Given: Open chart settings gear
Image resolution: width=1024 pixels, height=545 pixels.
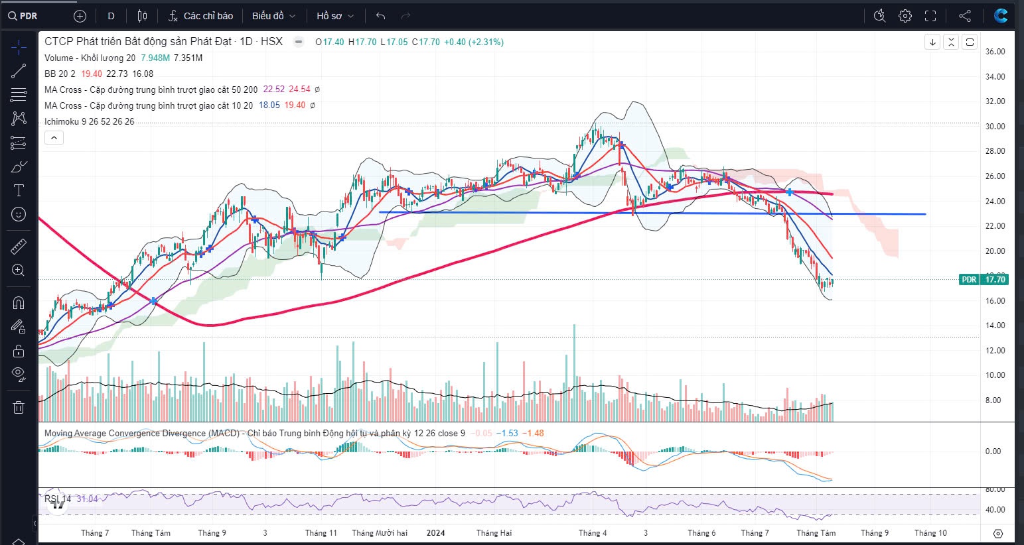Looking at the screenshot, I should pyautogui.click(x=905, y=16).
